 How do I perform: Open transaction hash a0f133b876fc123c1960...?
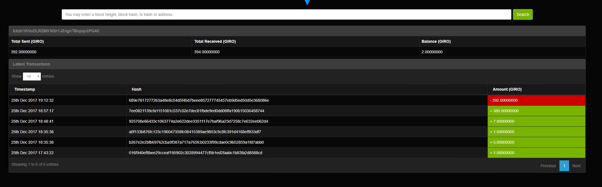195,132
